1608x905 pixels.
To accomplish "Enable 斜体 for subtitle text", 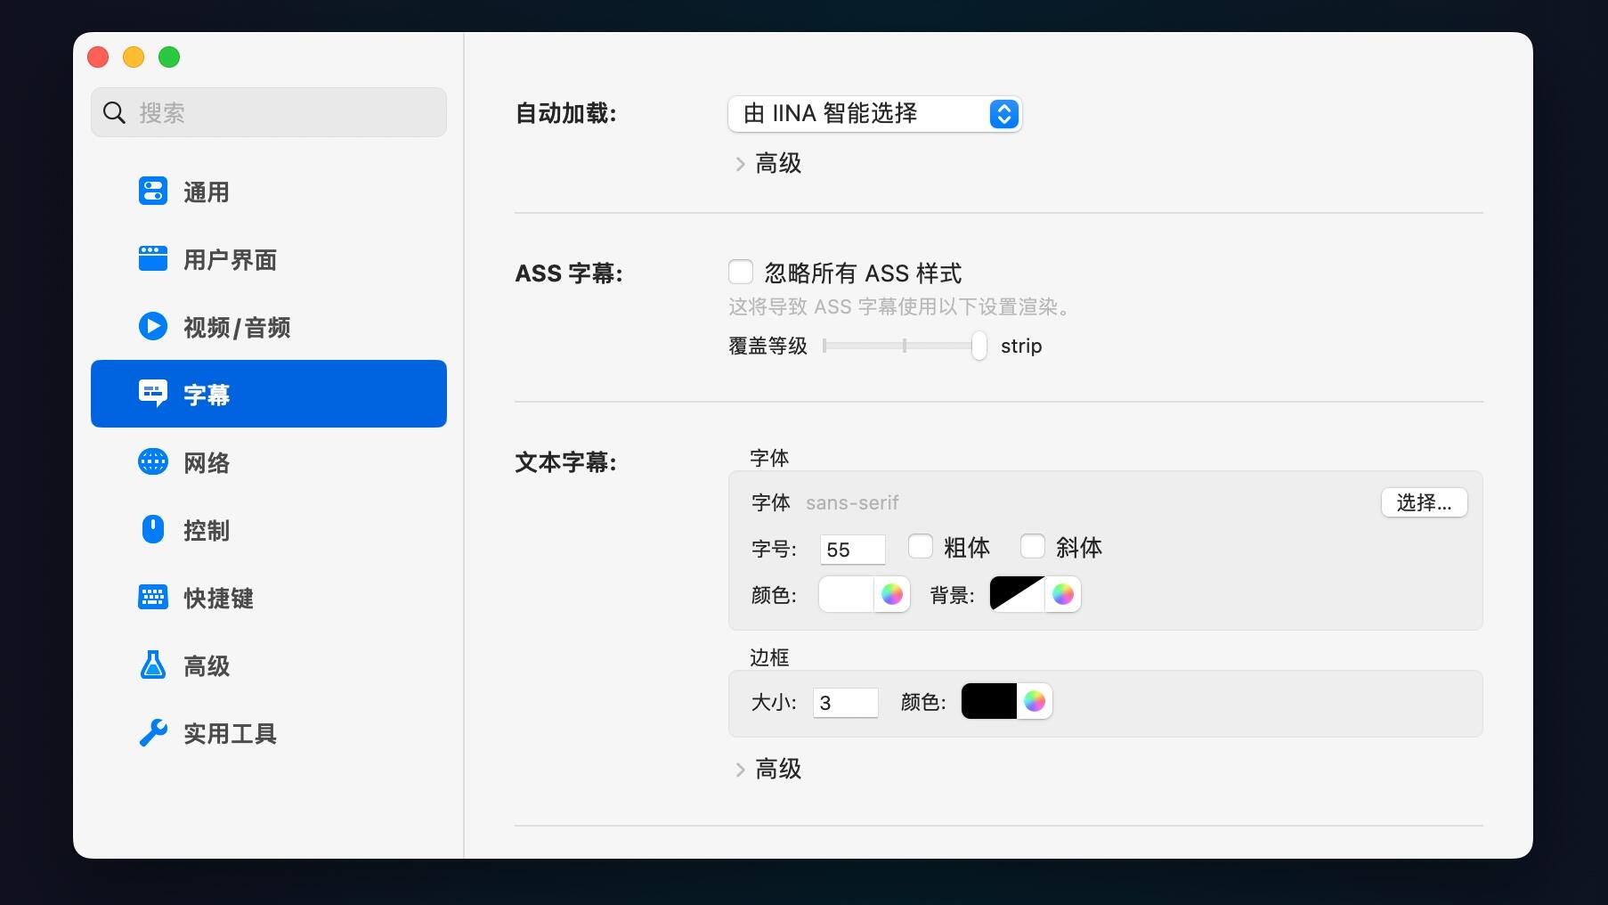I will coord(1033,546).
